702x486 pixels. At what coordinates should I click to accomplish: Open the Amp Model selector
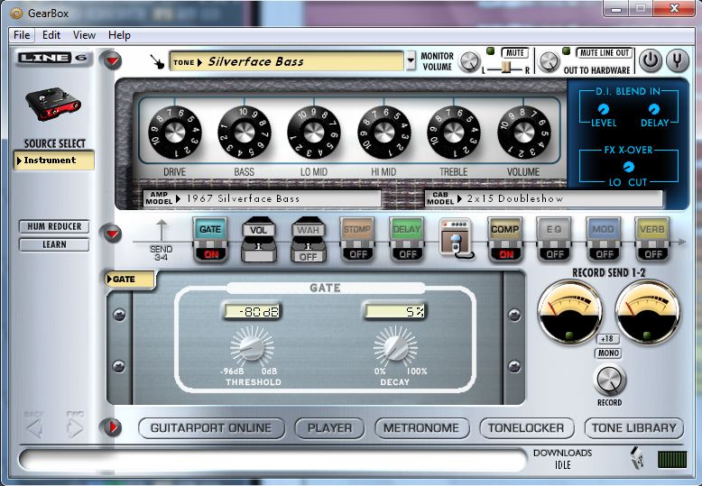[263, 198]
